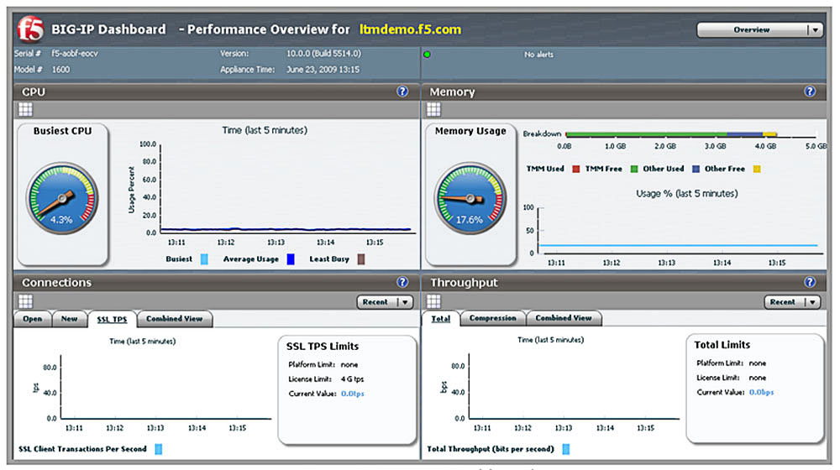This screenshot has width=840, height=470.
Task: Switch to the Compression tab
Action: [x=493, y=318]
